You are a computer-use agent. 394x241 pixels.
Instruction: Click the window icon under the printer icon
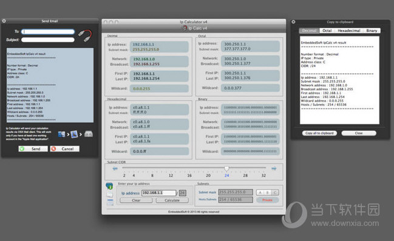pos(110,202)
